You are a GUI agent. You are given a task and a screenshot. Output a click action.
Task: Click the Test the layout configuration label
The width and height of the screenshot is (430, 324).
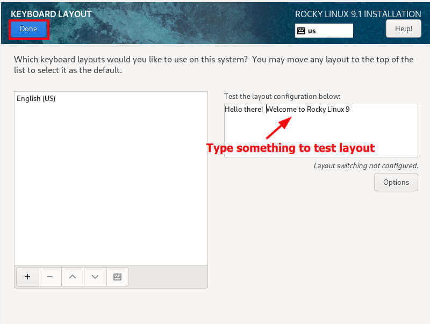click(x=282, y=97)
